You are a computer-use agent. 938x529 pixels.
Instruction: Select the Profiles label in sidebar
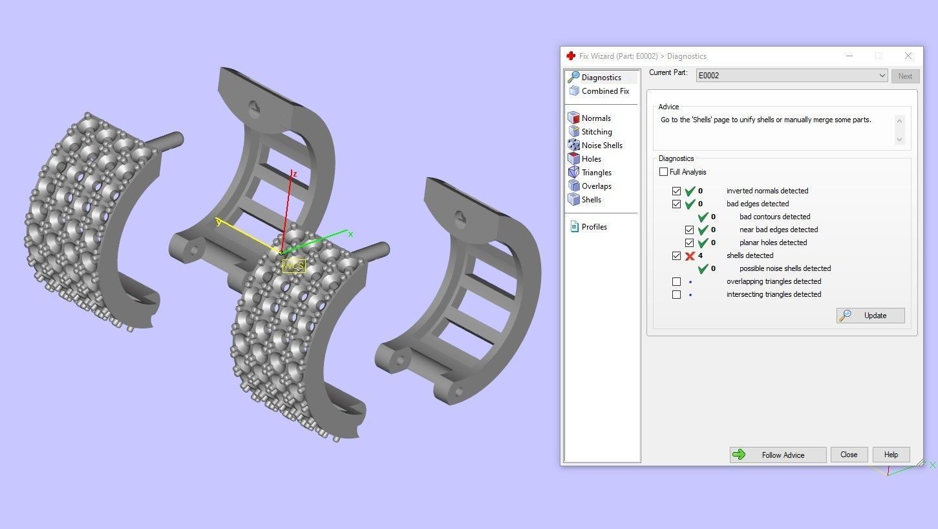coord(594,226)
